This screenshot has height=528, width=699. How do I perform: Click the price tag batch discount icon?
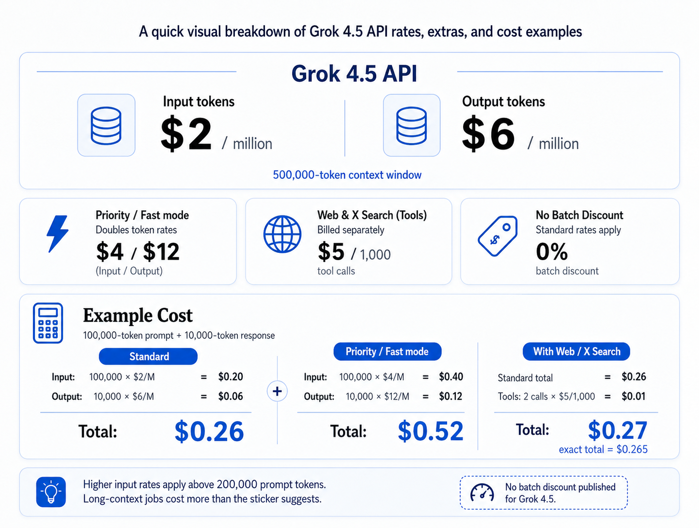tap(497, 236)
